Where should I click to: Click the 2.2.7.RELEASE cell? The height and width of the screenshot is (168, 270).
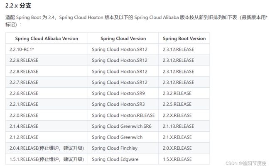47,83
